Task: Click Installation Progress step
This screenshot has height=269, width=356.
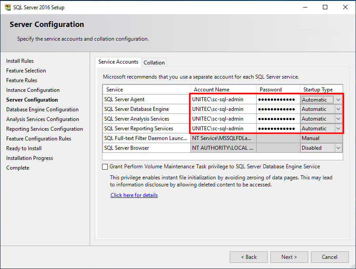Action: click(x=30, y=158)
